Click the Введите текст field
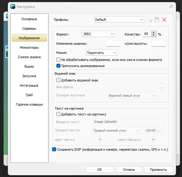Screen dimensions: 182x177 128,122
